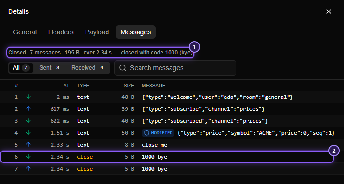The height and width of the screenshot is (184, 344).
Task: Filter to Sent messages only
Action: click(49, 68)
